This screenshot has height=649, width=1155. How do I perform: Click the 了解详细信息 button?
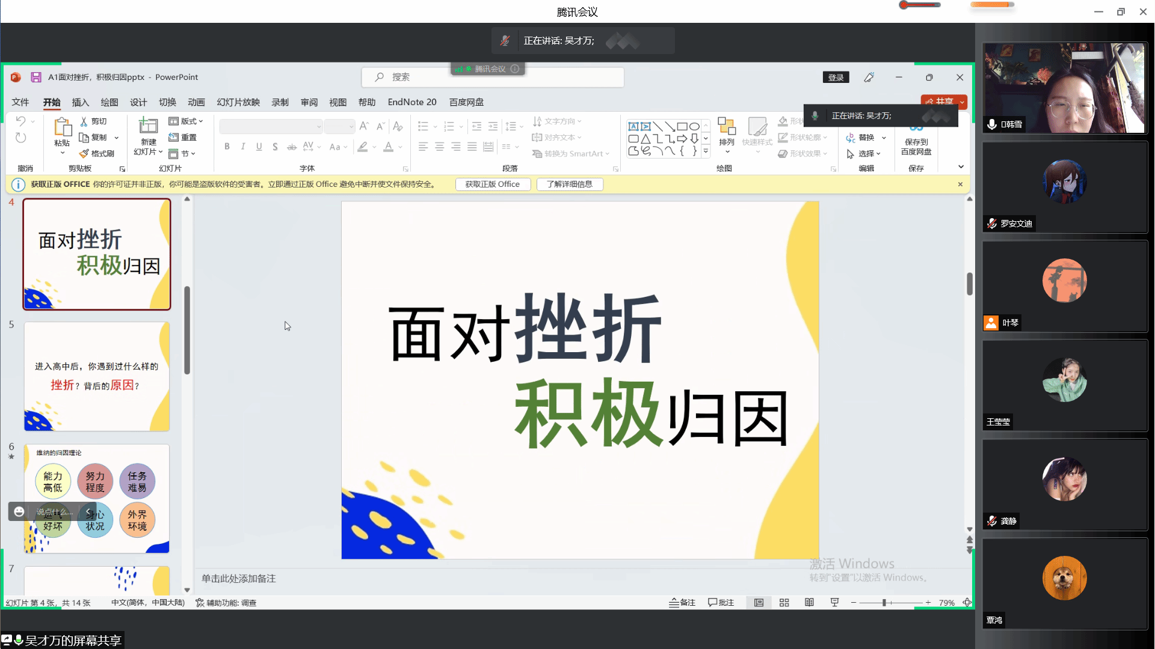tap(569, 184)
